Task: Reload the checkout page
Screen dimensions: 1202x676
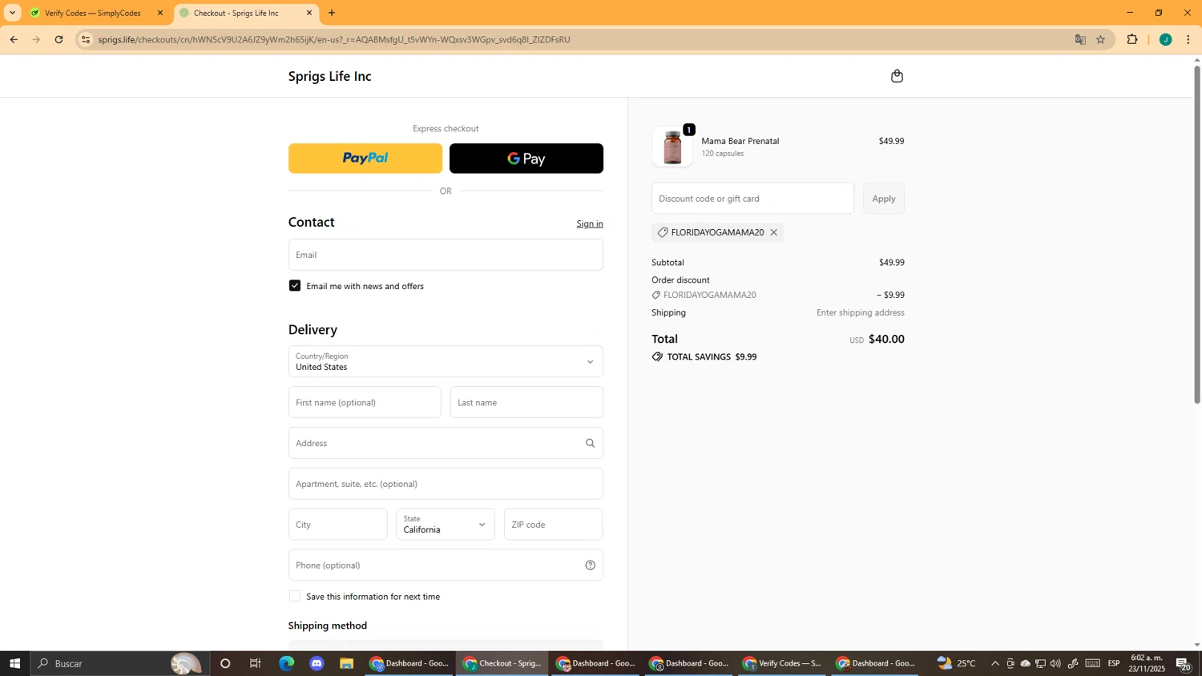Action: [x=58, y=39]
